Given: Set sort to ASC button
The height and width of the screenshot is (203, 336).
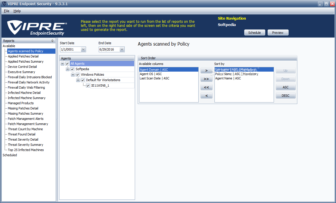Looking at the screenshot, I should click(285, 87).
